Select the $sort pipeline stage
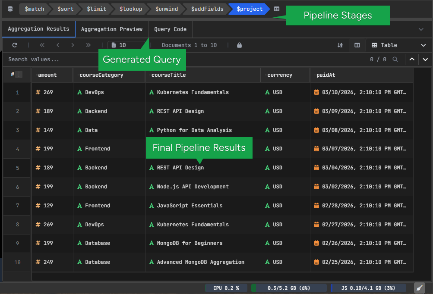 pyautogui.click(x=66, y=9)
